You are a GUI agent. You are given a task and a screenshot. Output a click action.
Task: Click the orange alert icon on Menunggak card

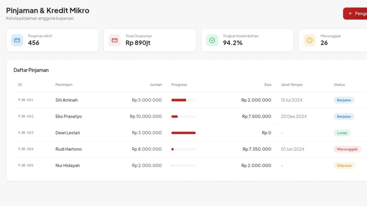click(309, 40)
